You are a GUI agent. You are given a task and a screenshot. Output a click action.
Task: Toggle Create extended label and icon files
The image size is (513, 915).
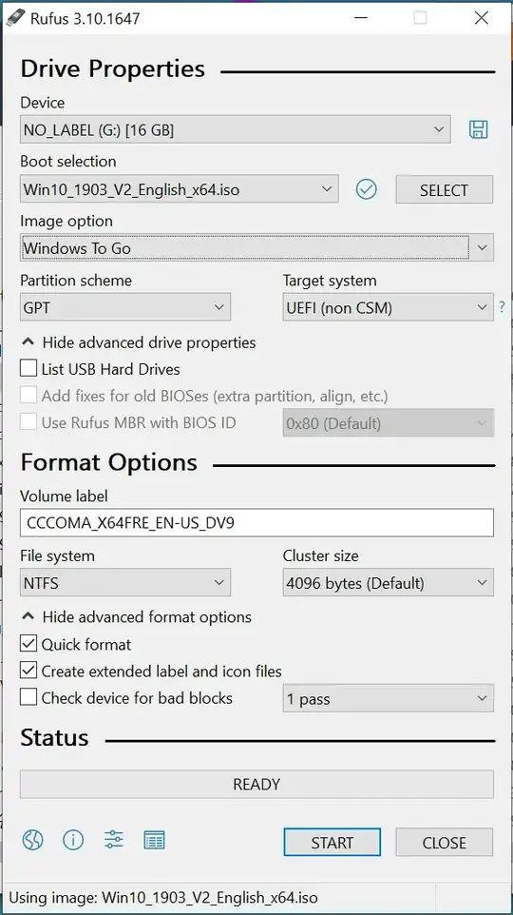click(x=28, y=672)
